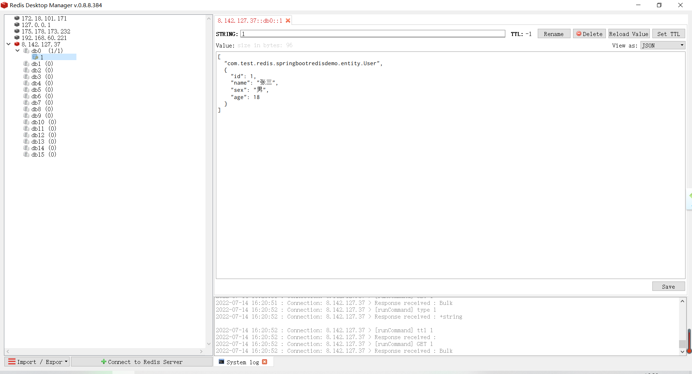Viewport: 692px width, 374px height.
Task: Click the 175.178.173.232 server icon
Action: click(x=17, y=31)
